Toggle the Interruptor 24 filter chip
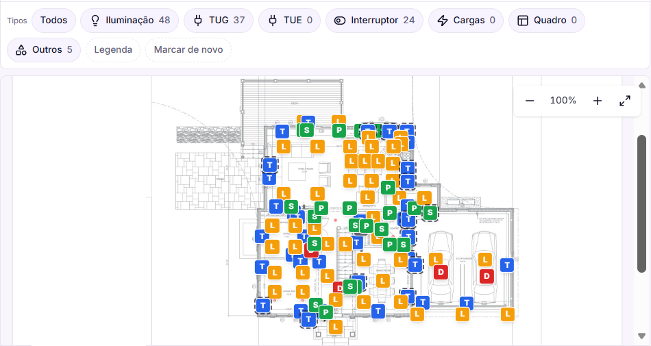Screen dimensions: 651x346 tap(374, 21)
